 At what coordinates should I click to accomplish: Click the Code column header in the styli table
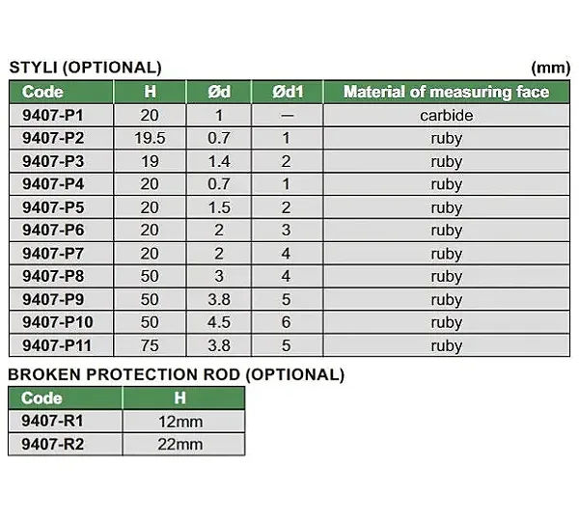coord(62,92)
